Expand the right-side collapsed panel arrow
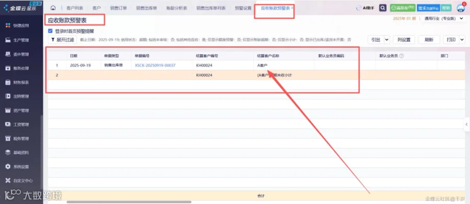This screenshot has width=470, height=204. [467, 124]
